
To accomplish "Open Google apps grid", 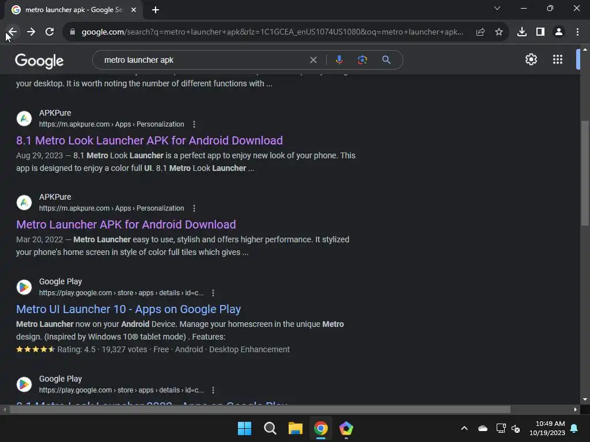I will 558,59.
